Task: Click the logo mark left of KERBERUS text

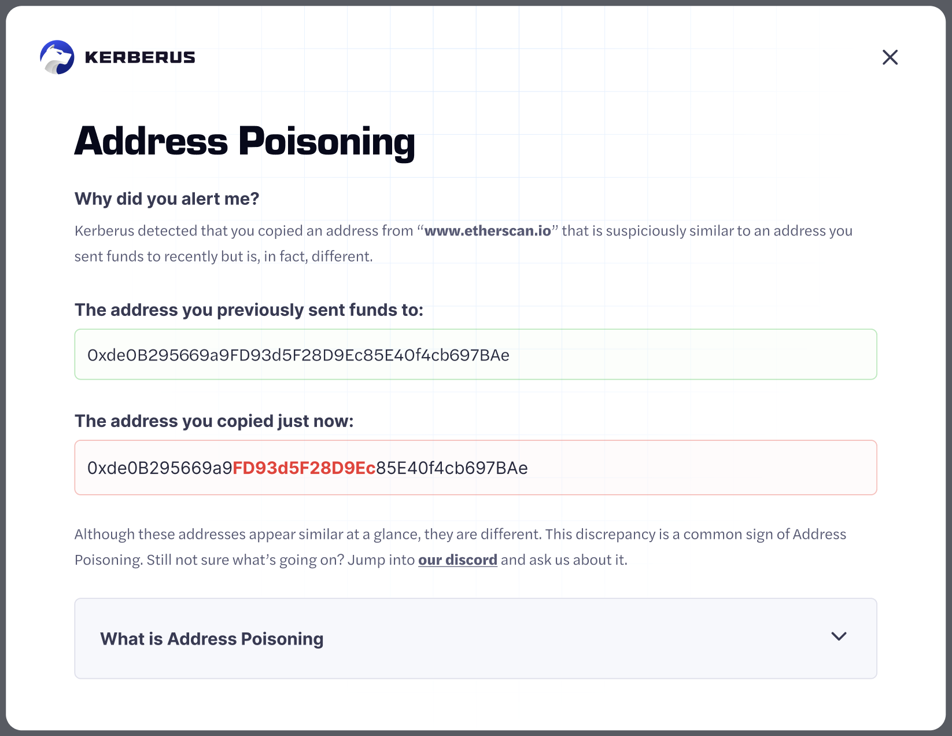Action: [x=57, y=57]
